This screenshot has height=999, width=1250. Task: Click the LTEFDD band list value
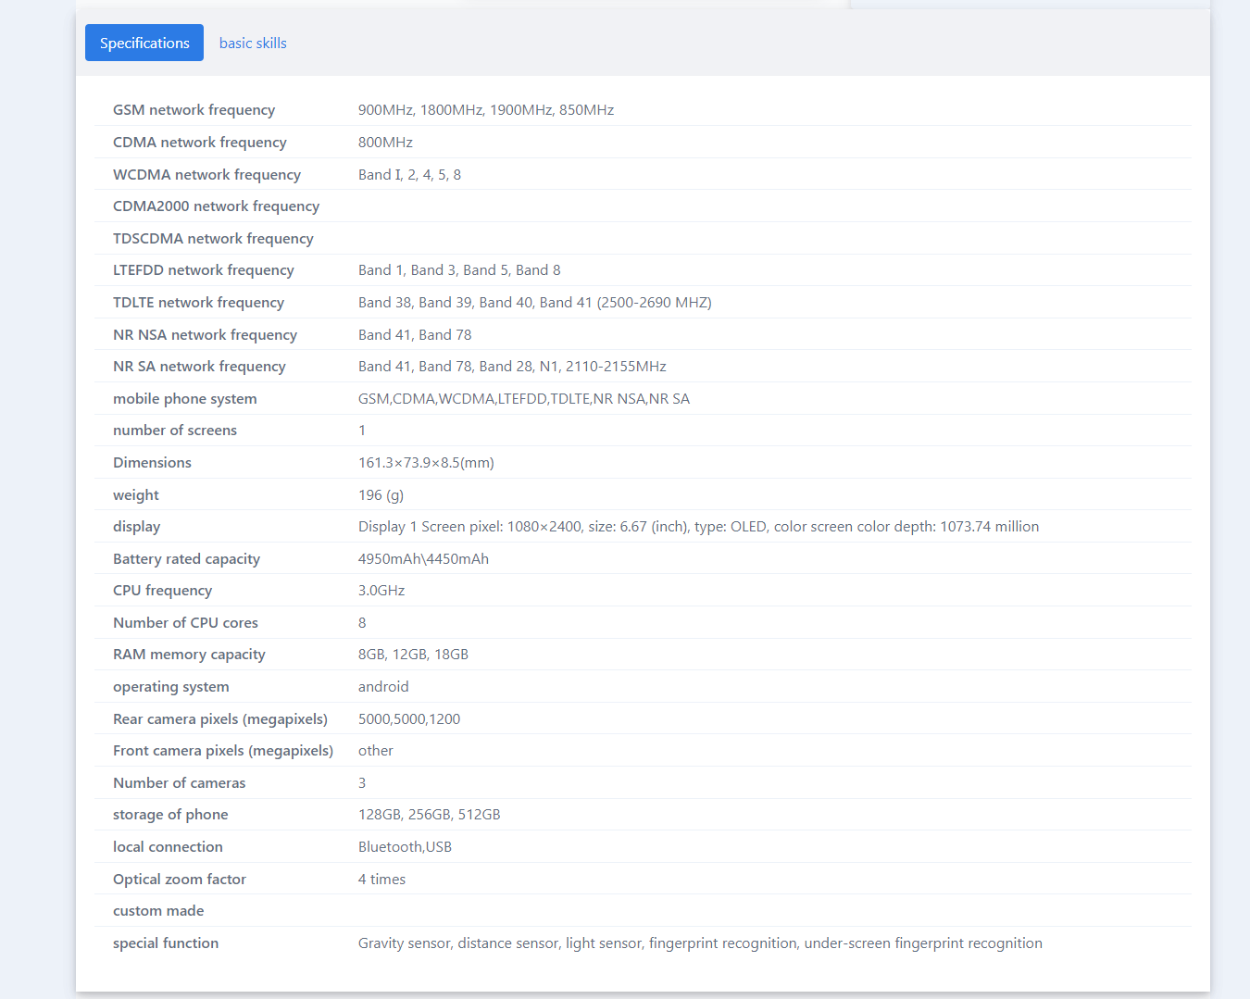click(x=459, y=269)
